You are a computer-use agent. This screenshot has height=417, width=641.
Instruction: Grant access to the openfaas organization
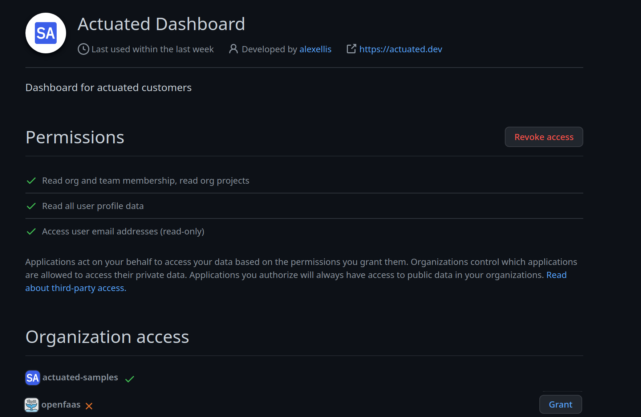560,404
